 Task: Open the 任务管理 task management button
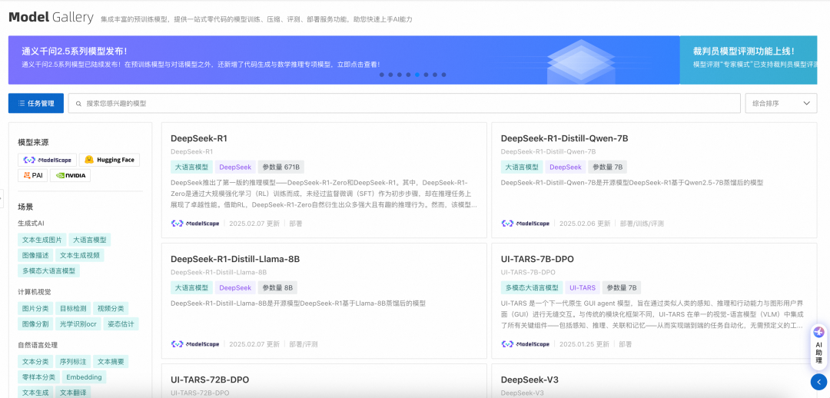(x=36, y=103)
